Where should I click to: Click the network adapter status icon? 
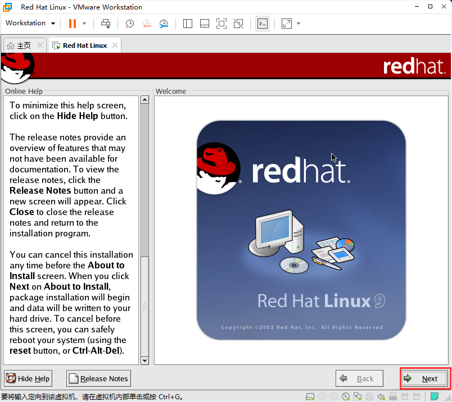pyautogui.click(x=358, y=396)
